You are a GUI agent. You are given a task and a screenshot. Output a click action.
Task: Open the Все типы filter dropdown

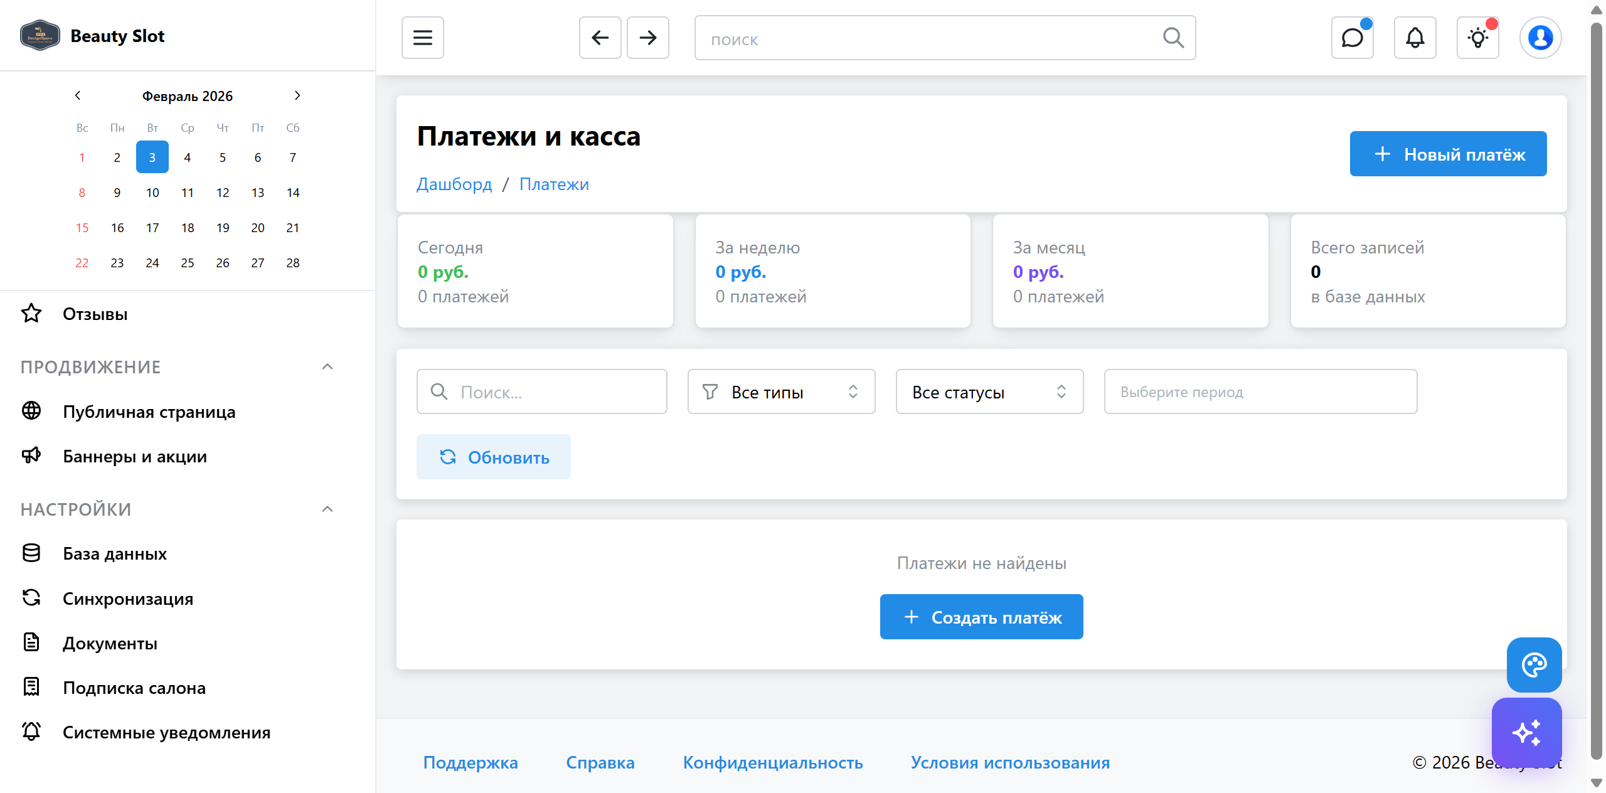pyautogui.click(x=780, y=391)
